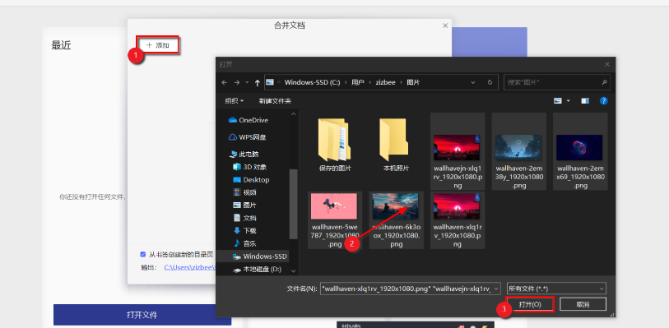This screenshot has height=328, width=669.
Task: Open 3D 对象 in the navigation pane
Action: point(250,167)
